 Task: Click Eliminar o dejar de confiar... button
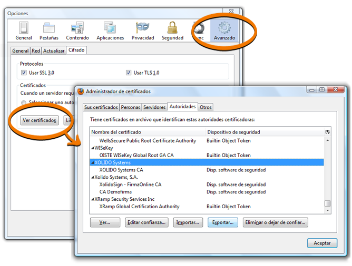point(275,222)
